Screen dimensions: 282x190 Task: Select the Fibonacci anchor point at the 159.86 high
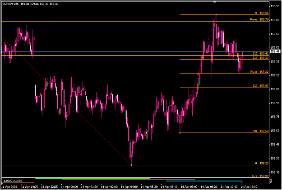click(216, 15)
